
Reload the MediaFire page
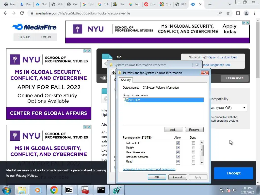22,13
